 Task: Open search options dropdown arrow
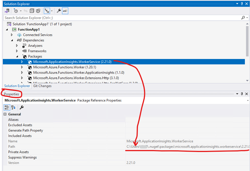(247, 18)
